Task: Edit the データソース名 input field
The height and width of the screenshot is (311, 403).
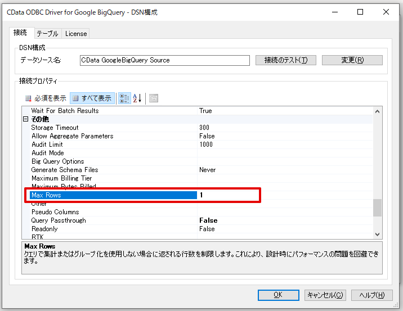Action: pyautogui.click(x=165, y=60)
